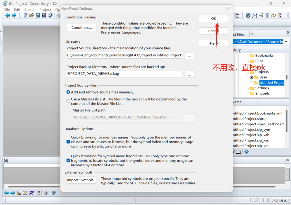
Task: Browse for the Project Backup Directory
Action: point(189,74)
